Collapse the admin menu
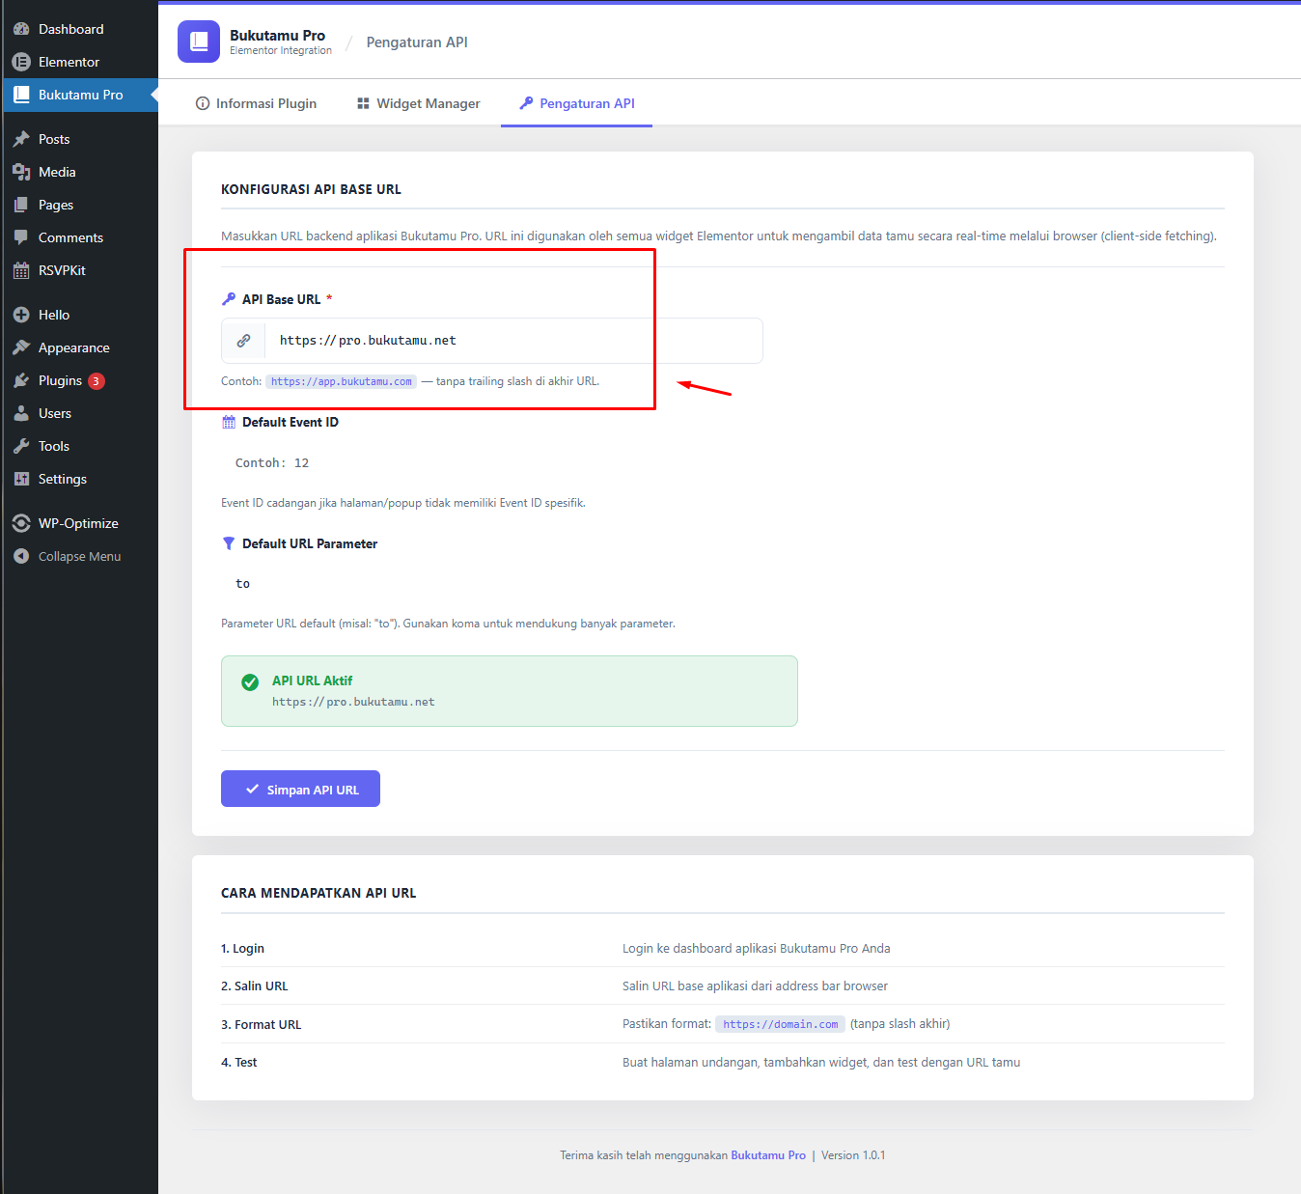 [x=21, y=555]
